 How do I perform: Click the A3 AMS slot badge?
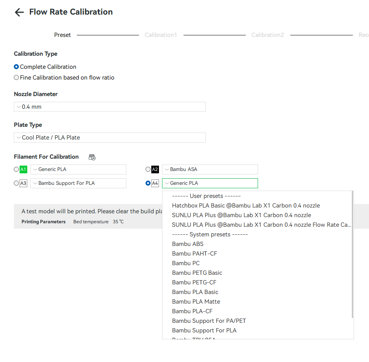24,183
